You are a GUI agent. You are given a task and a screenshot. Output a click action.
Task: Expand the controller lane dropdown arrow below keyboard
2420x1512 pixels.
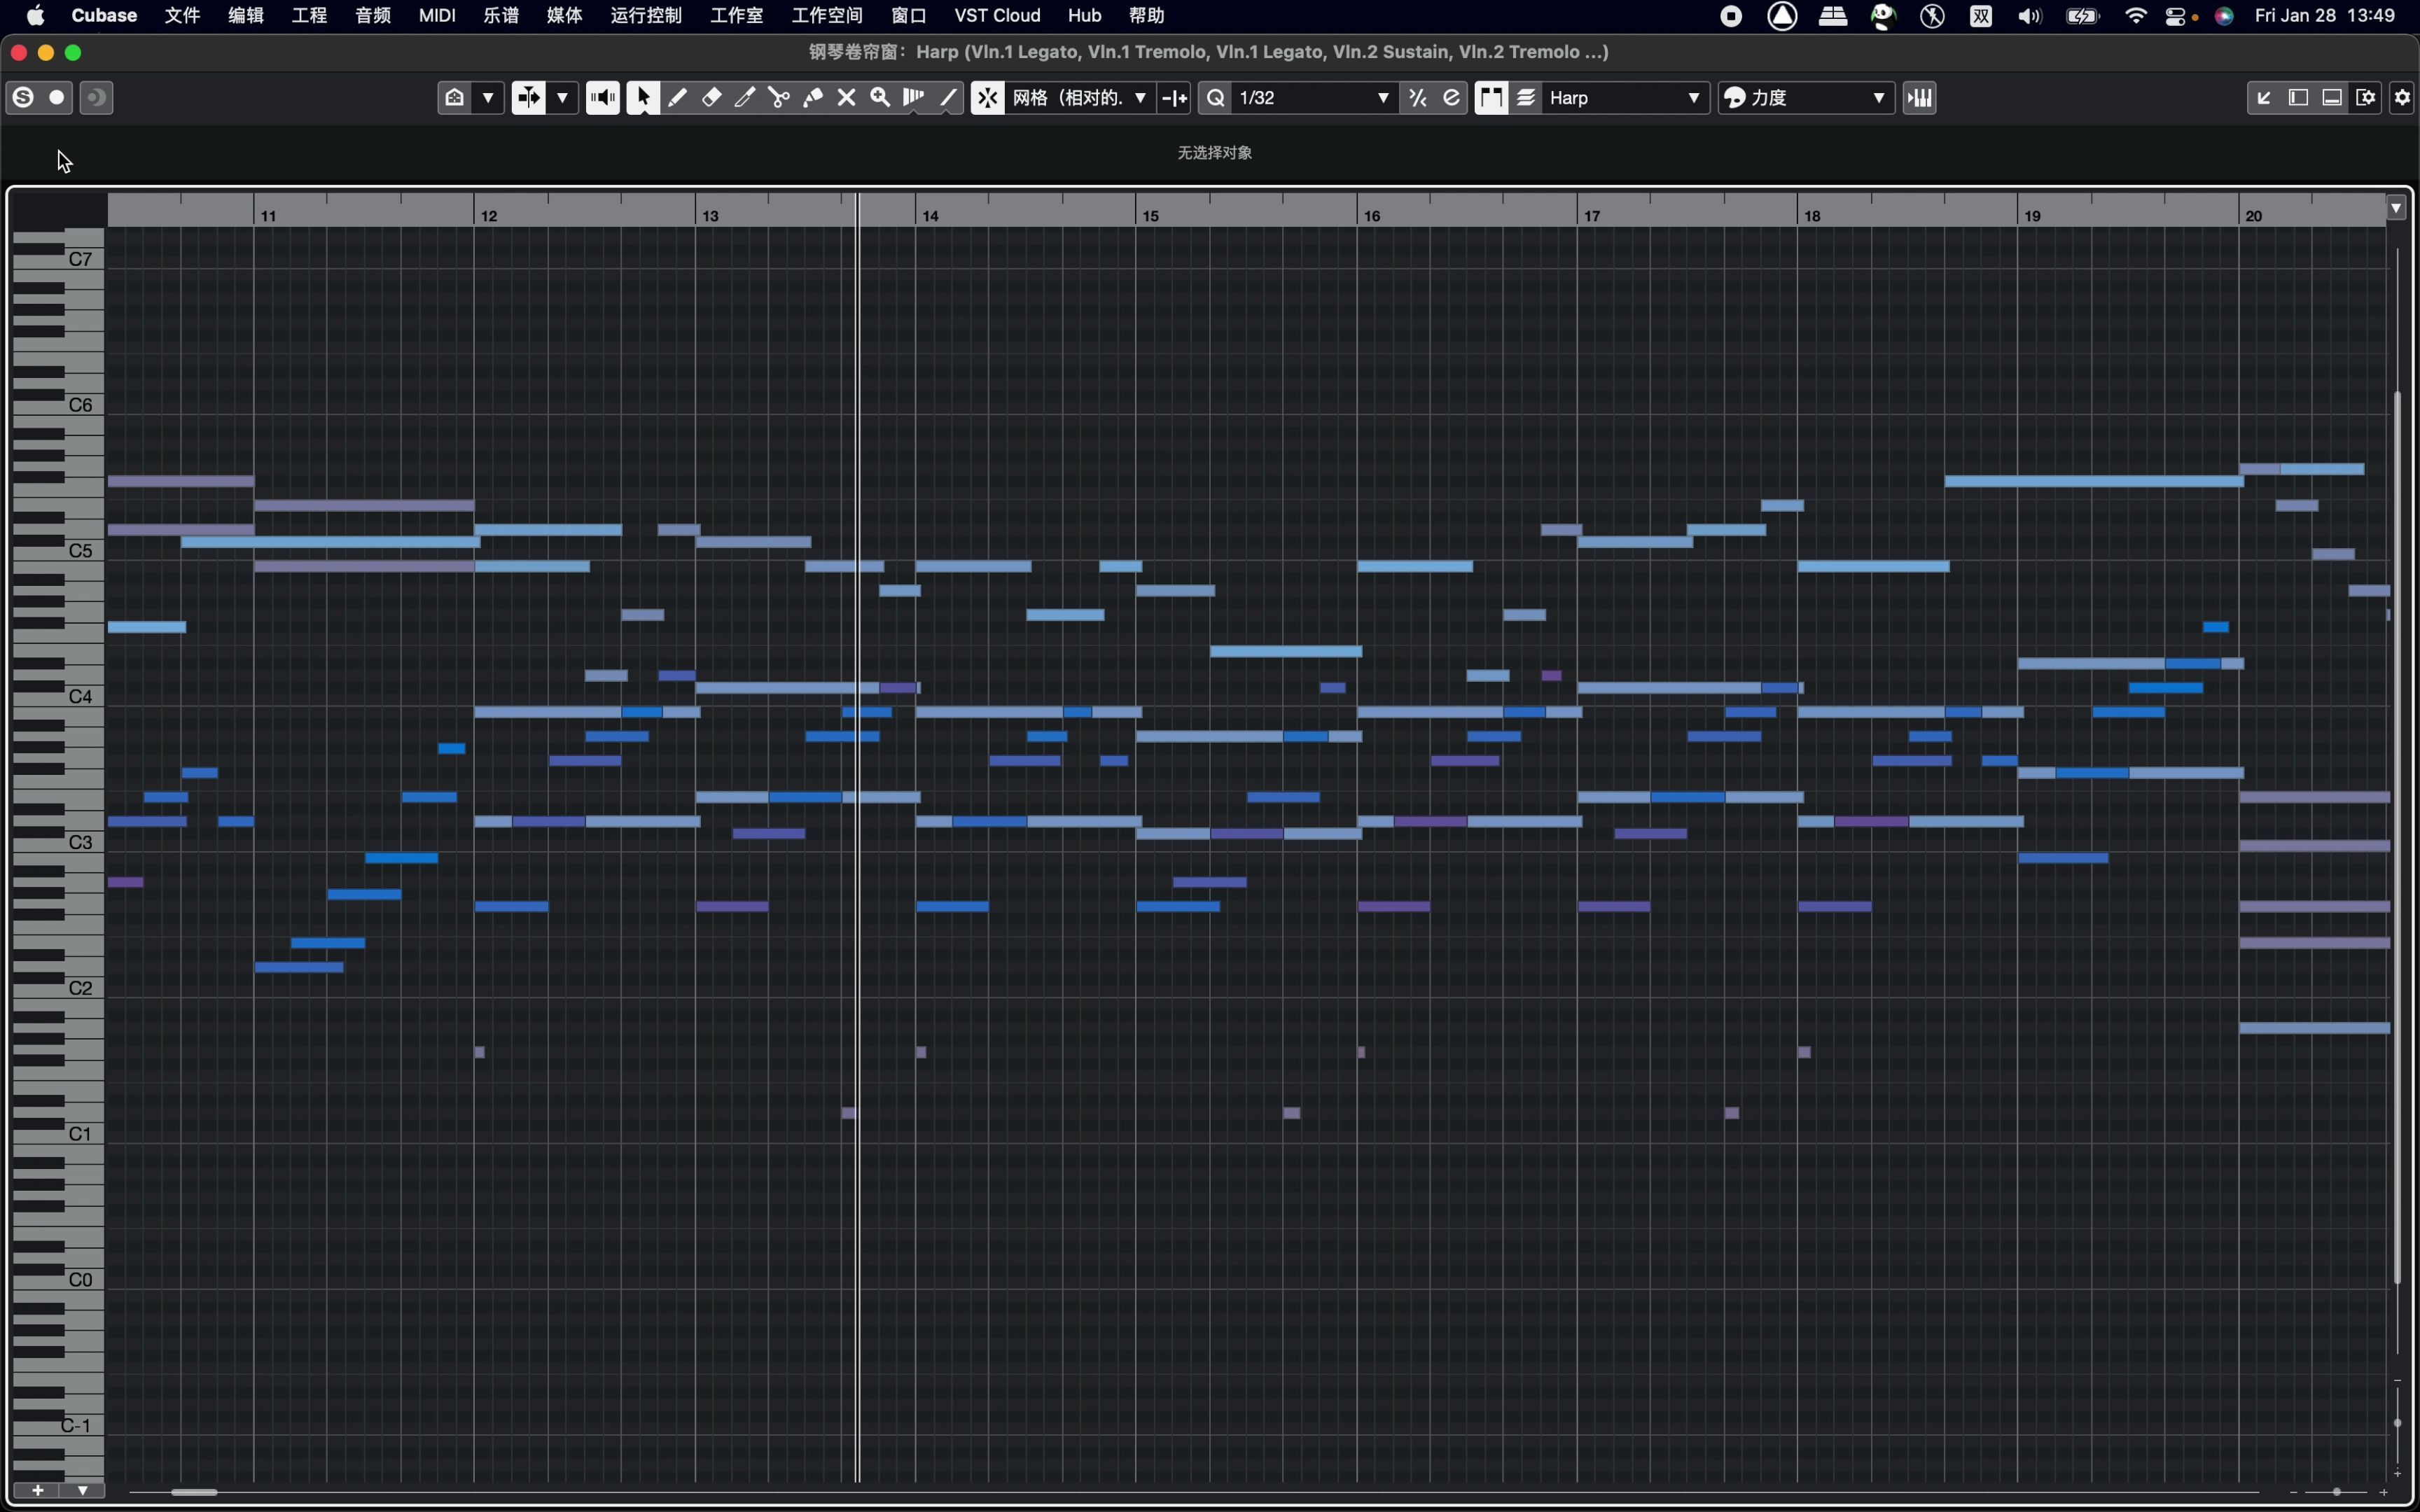(x=83, y=1490)
